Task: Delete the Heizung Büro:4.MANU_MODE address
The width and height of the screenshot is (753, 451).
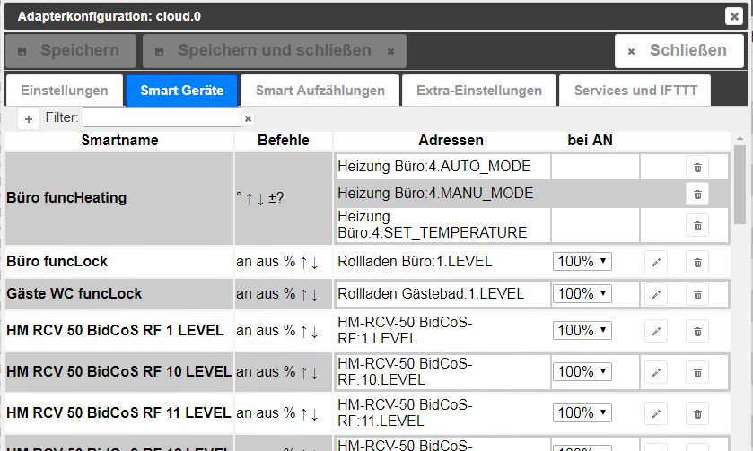Action: click(x=697, y=195)
